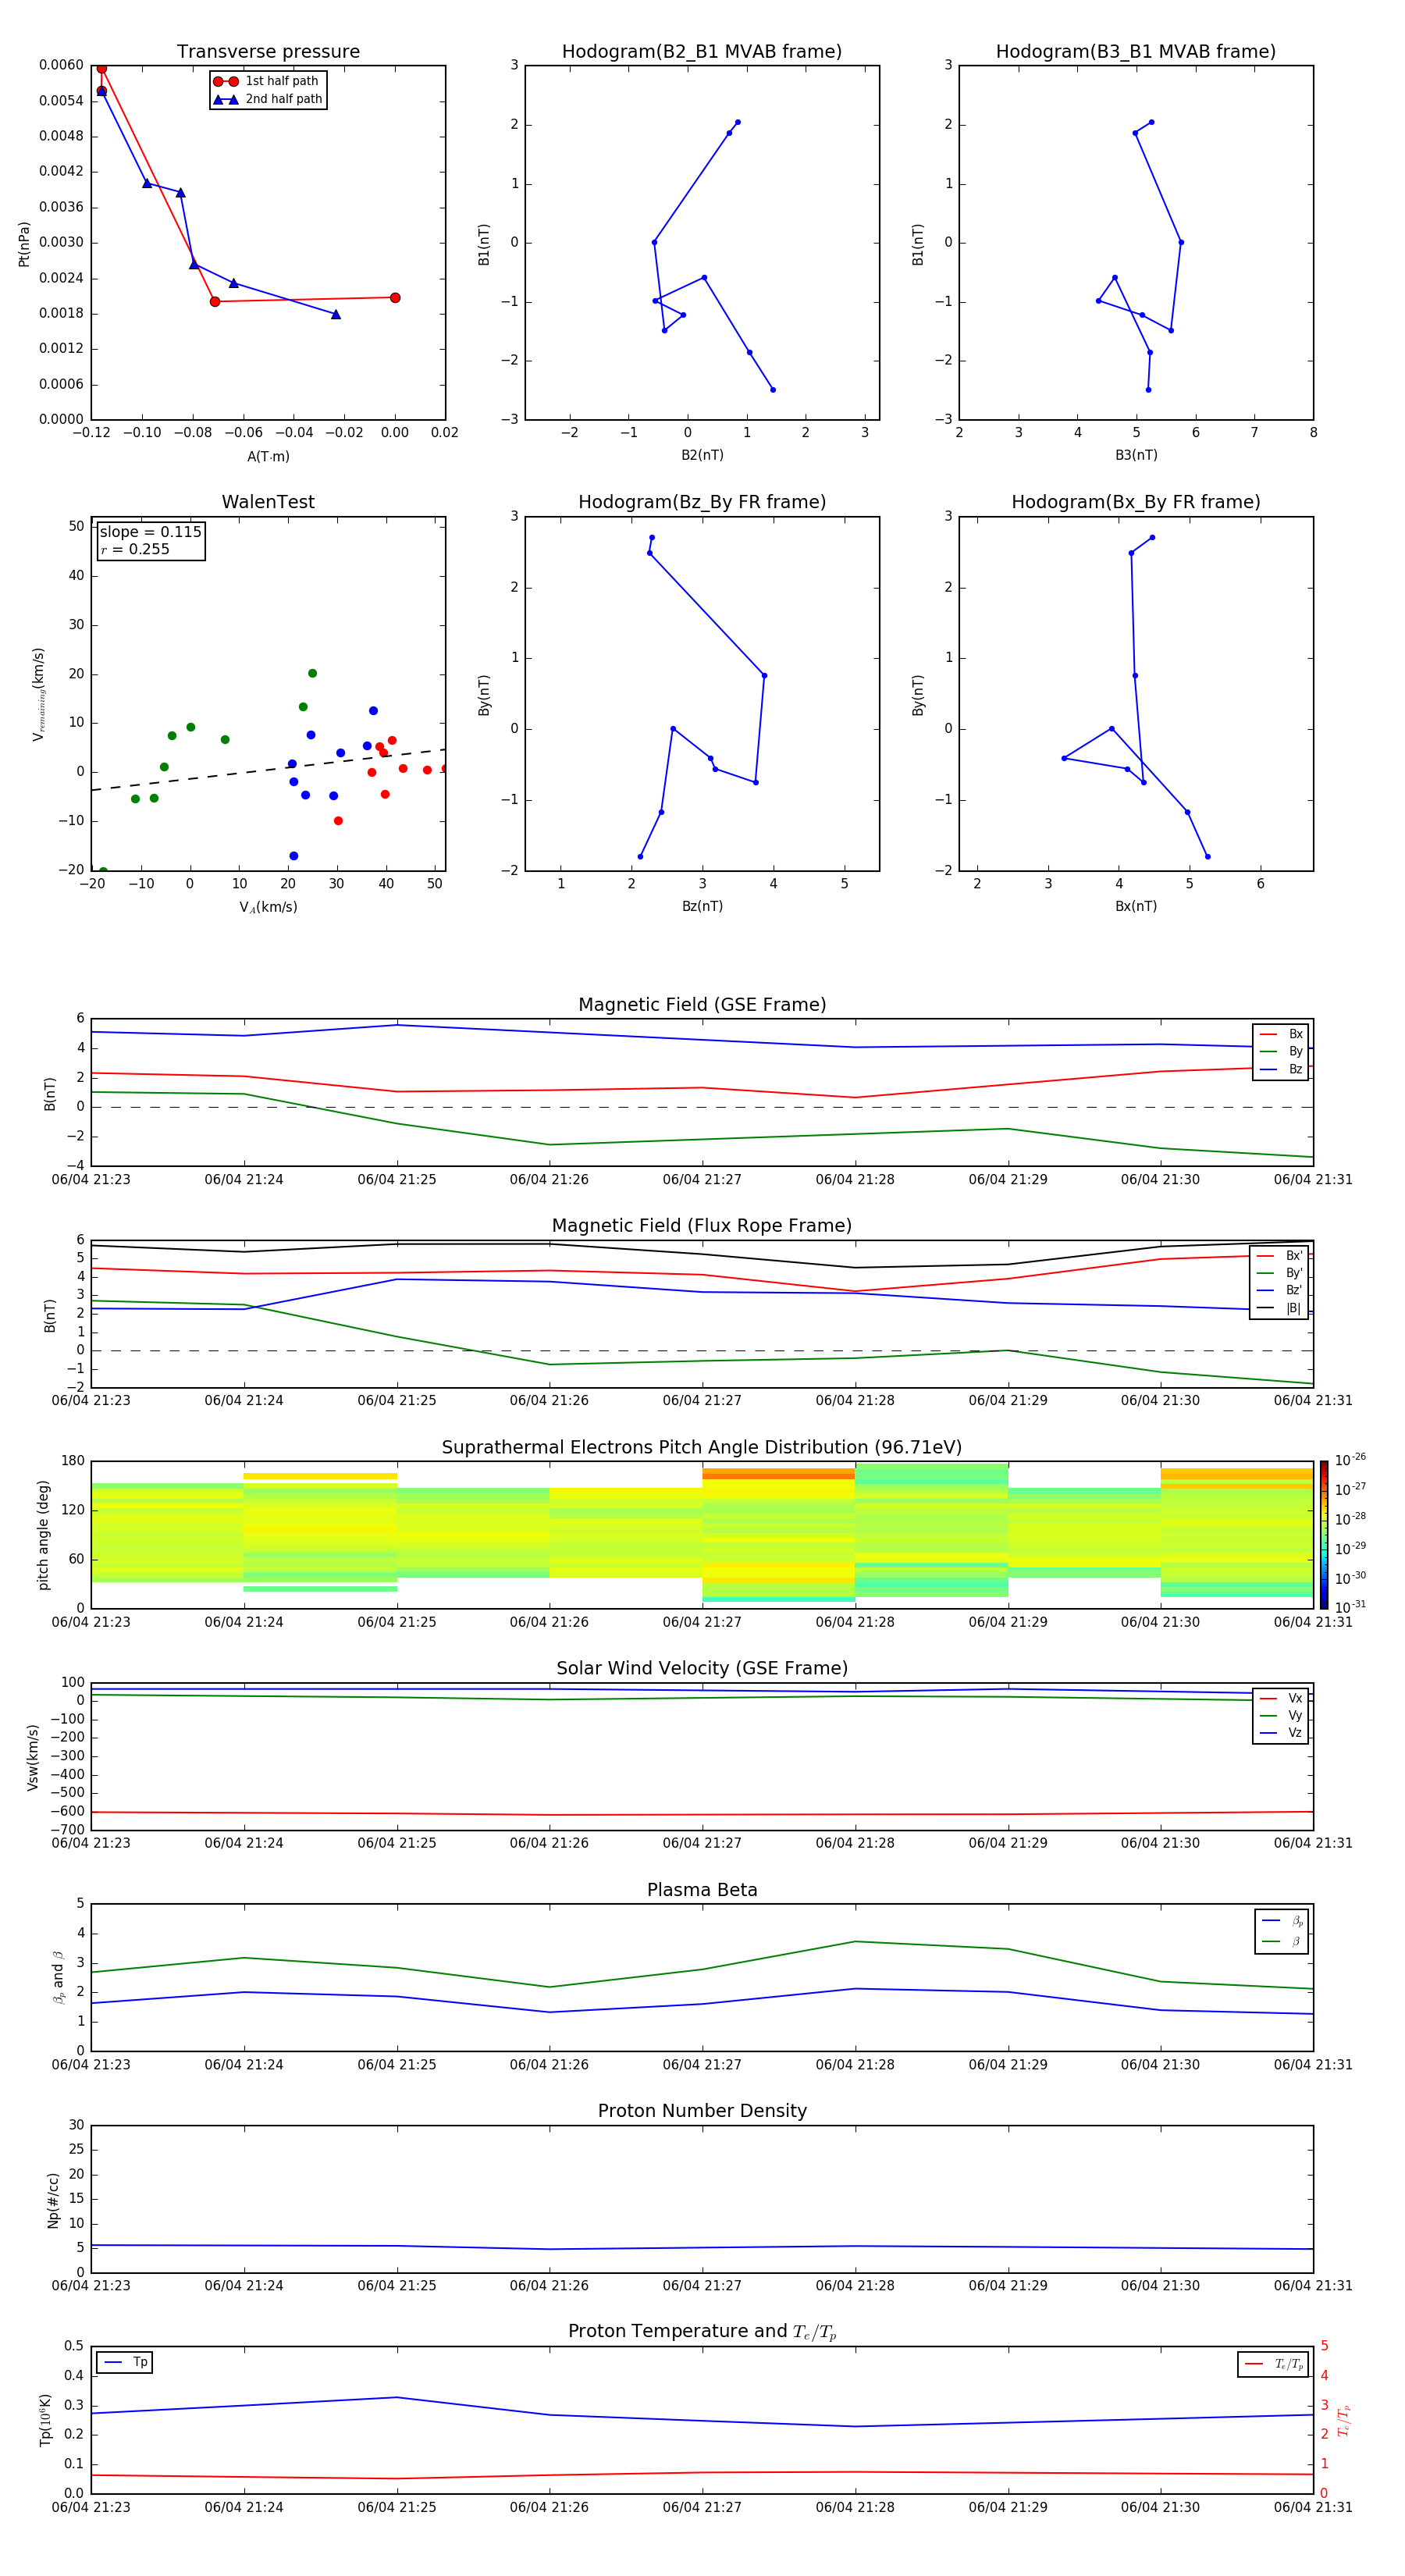Click '06/04 21:29' tick label under Plasma Beta plot
1405x2576 pixels.
pos(1008,2065)
